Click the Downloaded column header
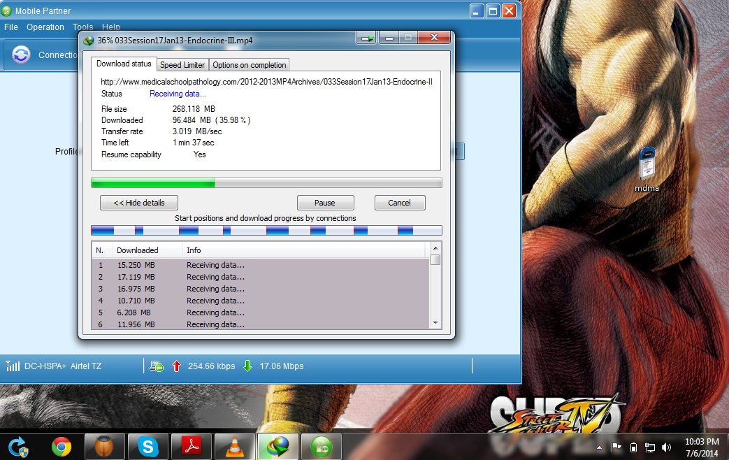Viewport: 729px width, 460px height. pyautogui.click(x=148, y=250)
